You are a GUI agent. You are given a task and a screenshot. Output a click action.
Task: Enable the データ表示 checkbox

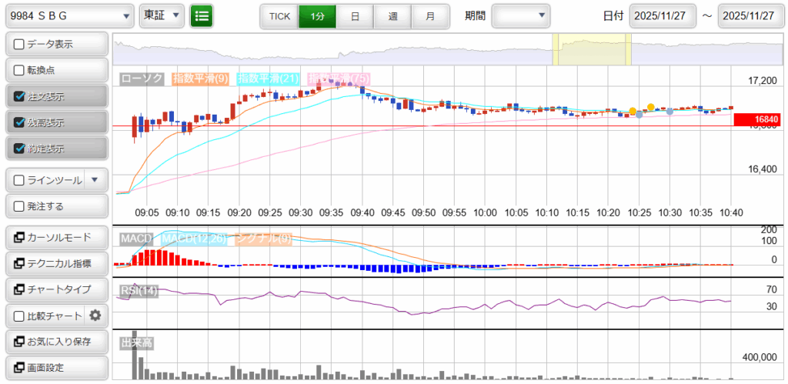(x=20, y=45)
